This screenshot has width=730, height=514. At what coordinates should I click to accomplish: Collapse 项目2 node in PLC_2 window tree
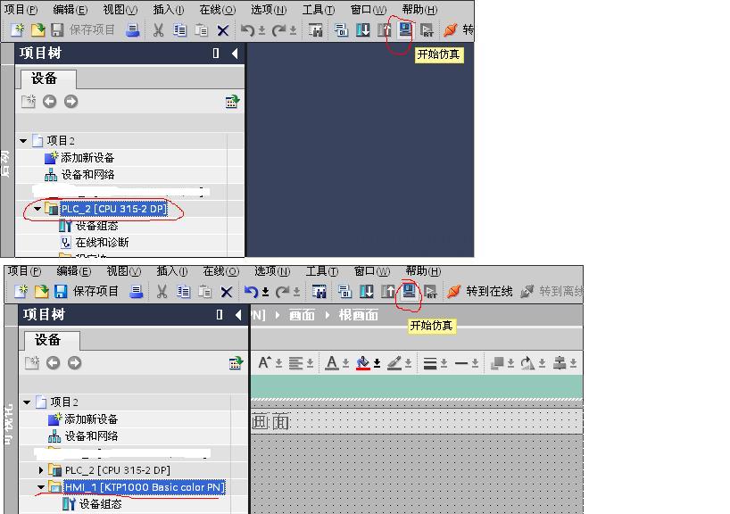[x=23, y=141]
